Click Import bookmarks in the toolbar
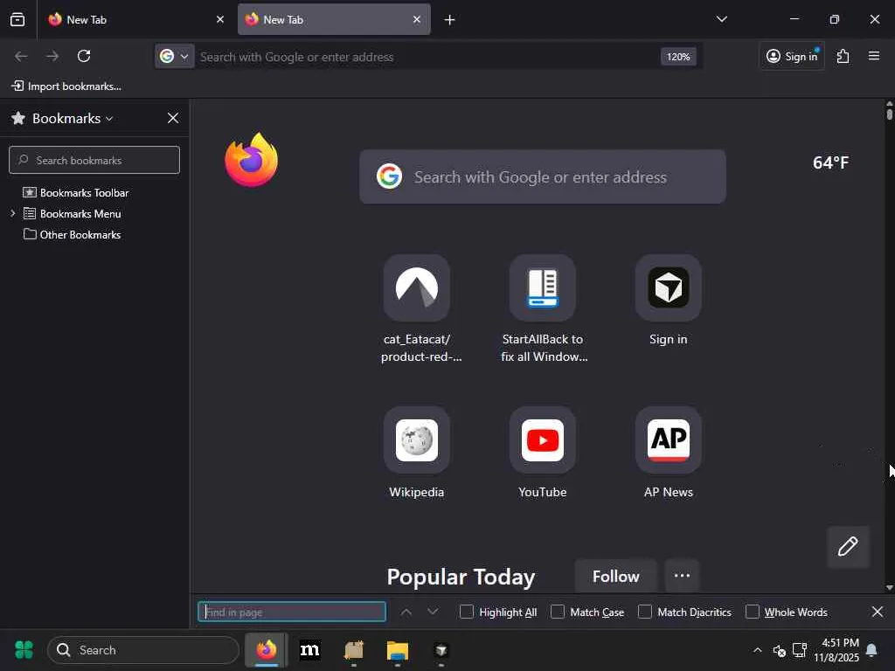This screenshot has height=671, width=895. (66, 86)
